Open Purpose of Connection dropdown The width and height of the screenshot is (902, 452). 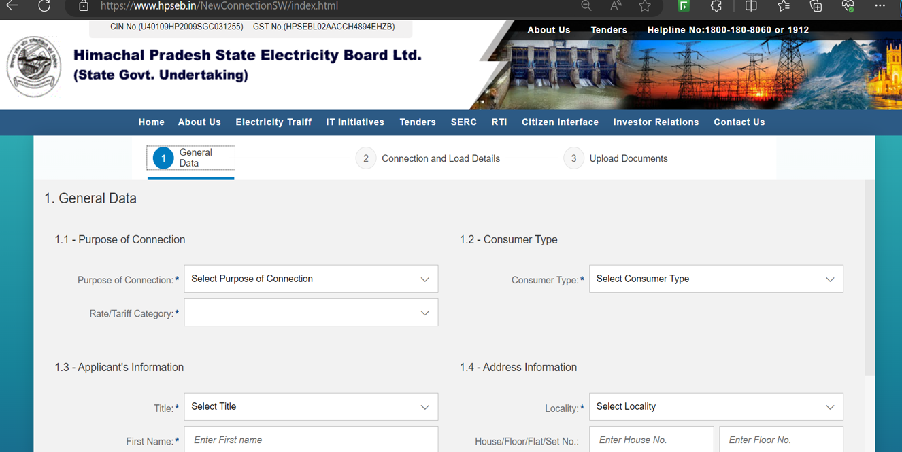click(311, 279)
